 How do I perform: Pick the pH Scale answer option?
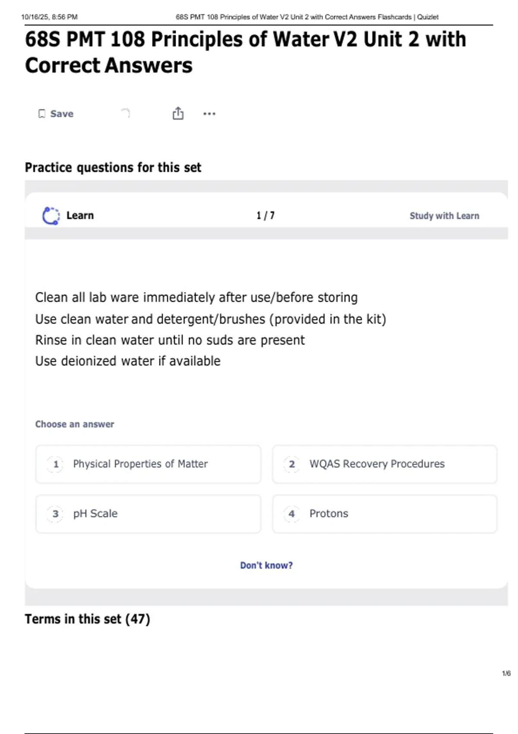pos(148,514)
